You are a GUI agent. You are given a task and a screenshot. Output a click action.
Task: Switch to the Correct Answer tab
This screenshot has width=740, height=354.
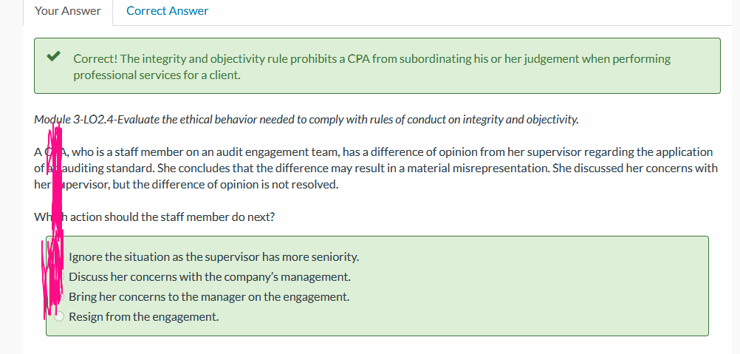click(x=167, y=11)
